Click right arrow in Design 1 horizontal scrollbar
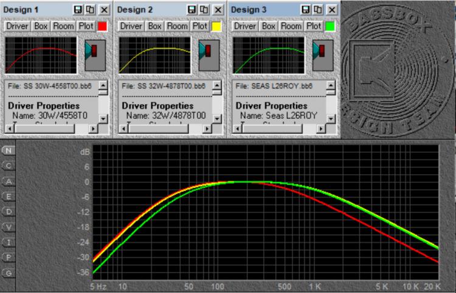The height and width of the screenshot is (293, 456). 93,129
